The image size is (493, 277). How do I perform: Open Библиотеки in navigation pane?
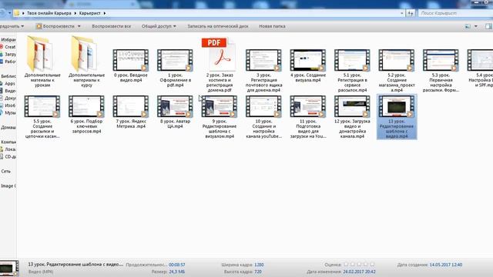click(8, 76)
